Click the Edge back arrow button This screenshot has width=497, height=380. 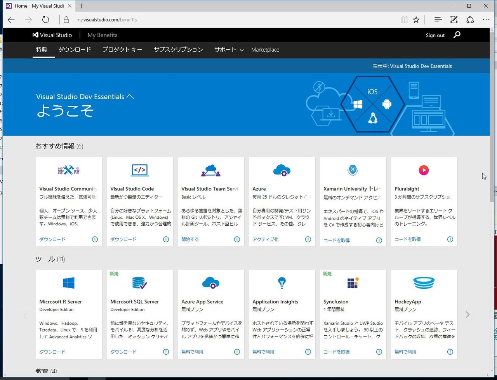pos(11,19)
